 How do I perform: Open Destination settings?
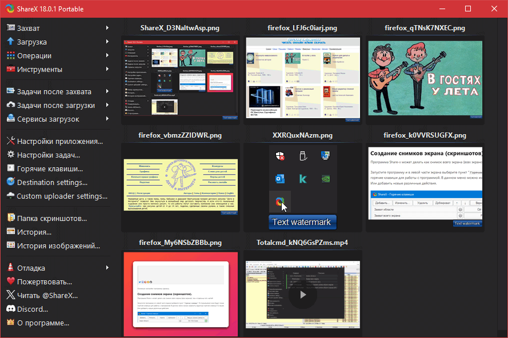click(52, 182)
